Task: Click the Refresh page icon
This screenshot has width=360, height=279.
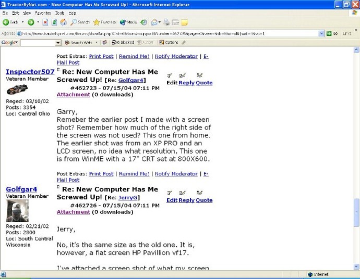Action: (54, 22)
